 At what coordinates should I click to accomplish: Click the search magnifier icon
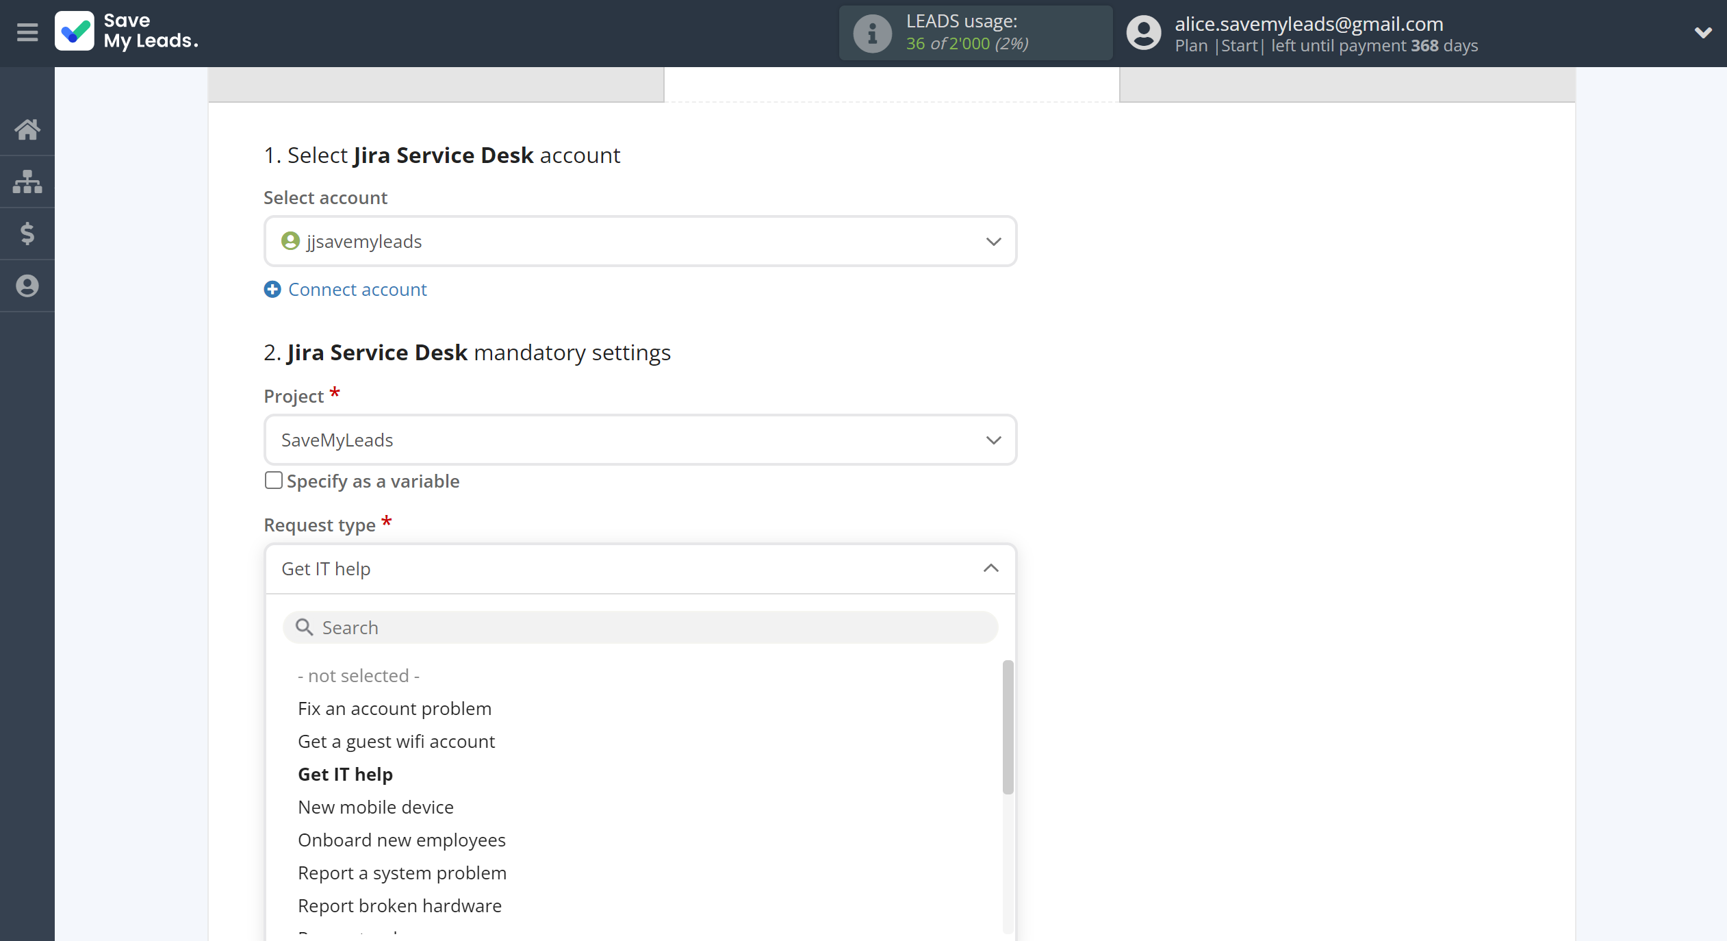pyautogui.click(x=304, y=627)
